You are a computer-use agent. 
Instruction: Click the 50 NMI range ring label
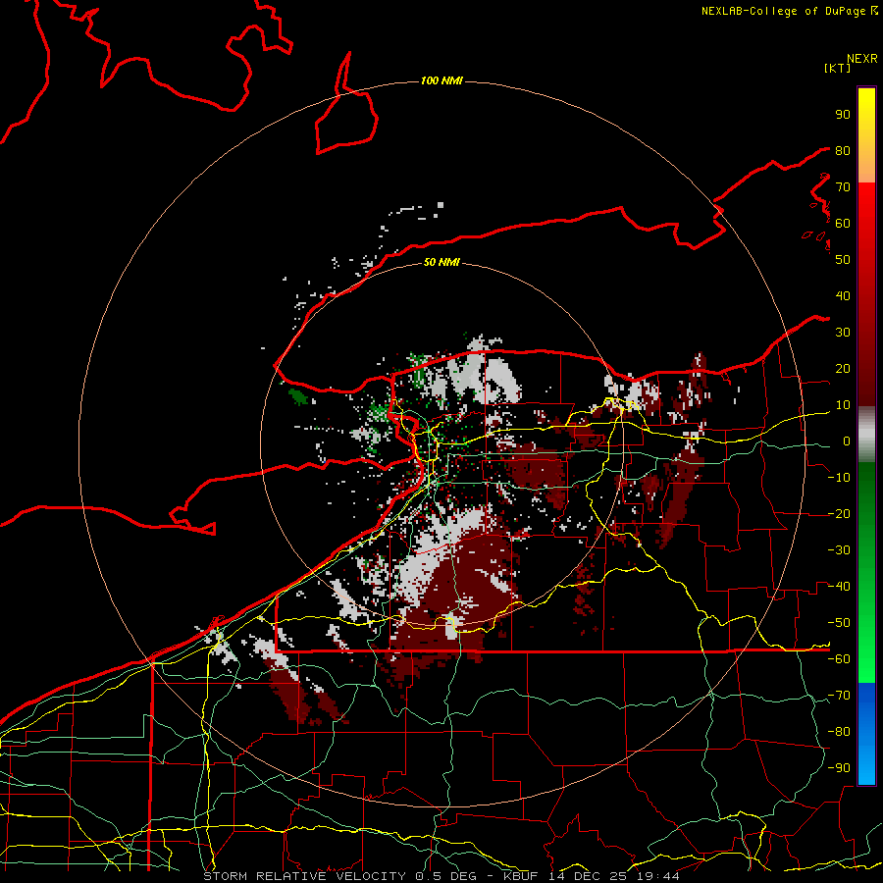[x=441, y=262]
